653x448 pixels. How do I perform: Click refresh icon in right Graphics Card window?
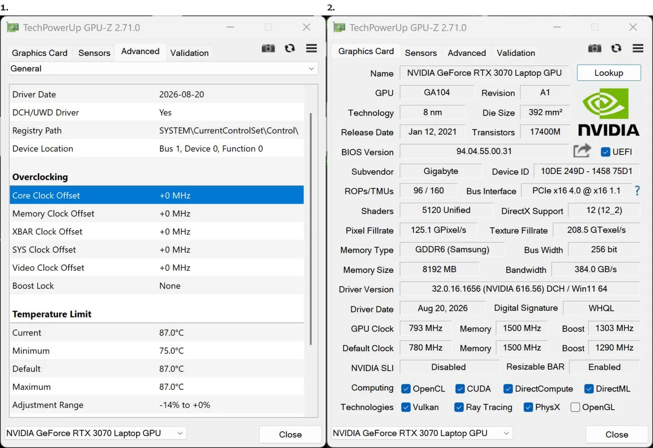616,48
